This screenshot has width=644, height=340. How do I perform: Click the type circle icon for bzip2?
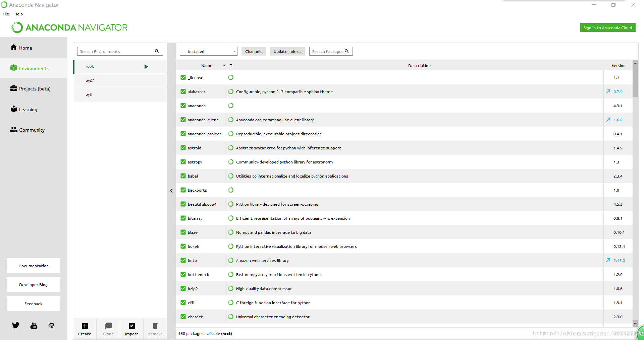231,288
